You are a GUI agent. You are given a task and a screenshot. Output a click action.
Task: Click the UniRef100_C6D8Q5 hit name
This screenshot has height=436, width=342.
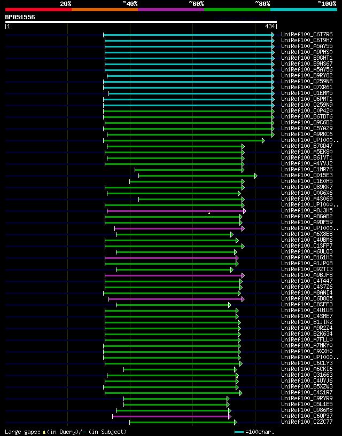pos(307,299)
